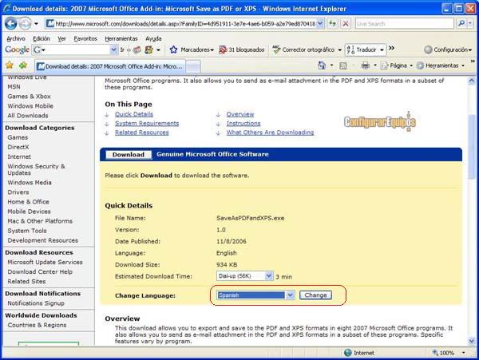The width and height of the screenshot is (479, 360).
Task: Open Windows Security & Updates category
Action: [36, 169]
